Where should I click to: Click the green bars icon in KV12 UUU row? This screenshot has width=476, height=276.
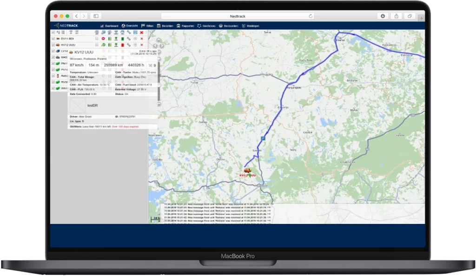pos(110,45)
